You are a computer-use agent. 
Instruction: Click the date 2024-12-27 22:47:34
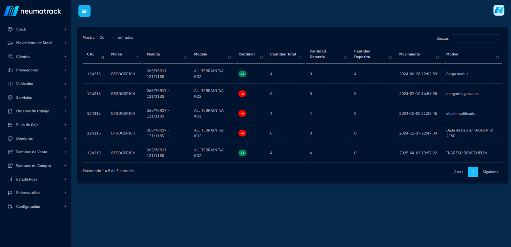tap(418, 133)
